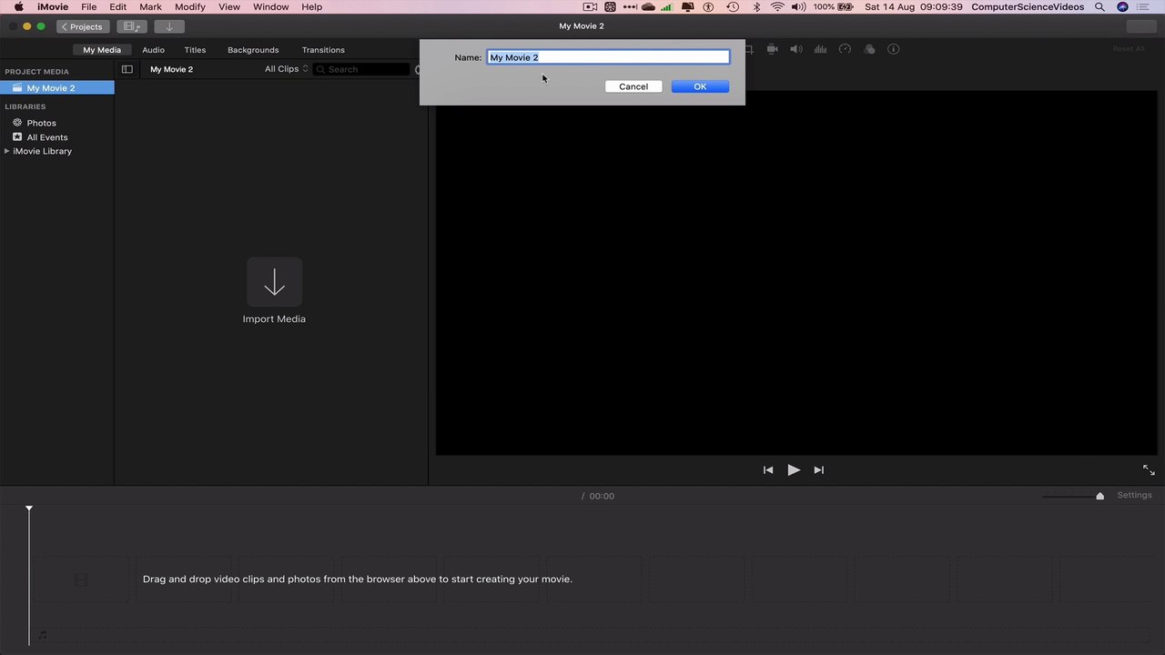Play the movie in viewer
This screenshot has height=655, width=1165.
pyautogui.click(x=794, y=470)
